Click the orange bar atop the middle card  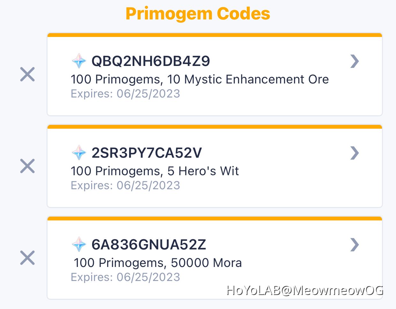click(x=214, y=126)
